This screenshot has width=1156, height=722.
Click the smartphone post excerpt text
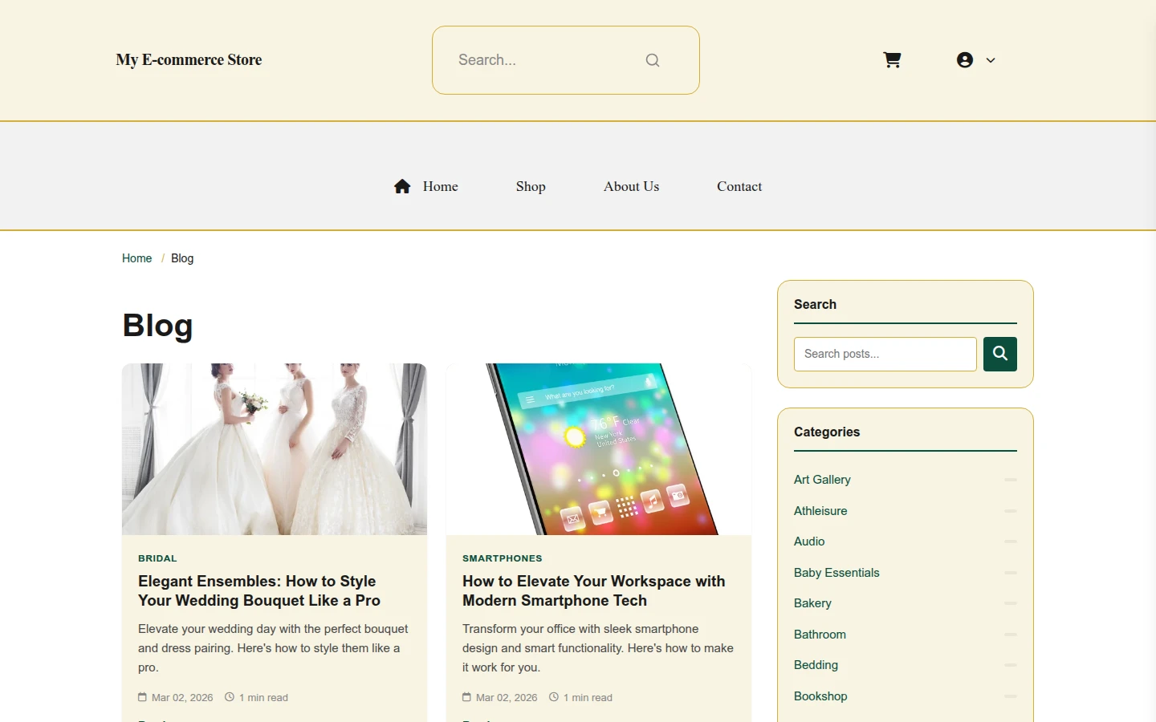pyautogui.click(x=598, y=648)
